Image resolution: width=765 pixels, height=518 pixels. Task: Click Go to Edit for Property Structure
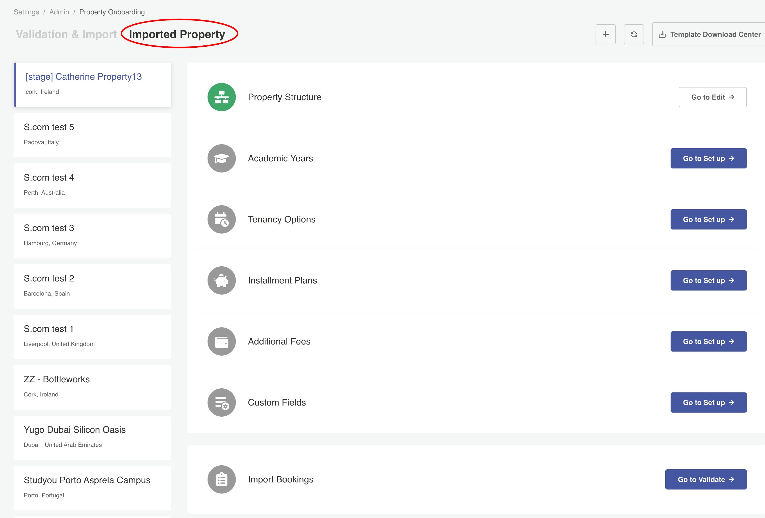(712, 97)
